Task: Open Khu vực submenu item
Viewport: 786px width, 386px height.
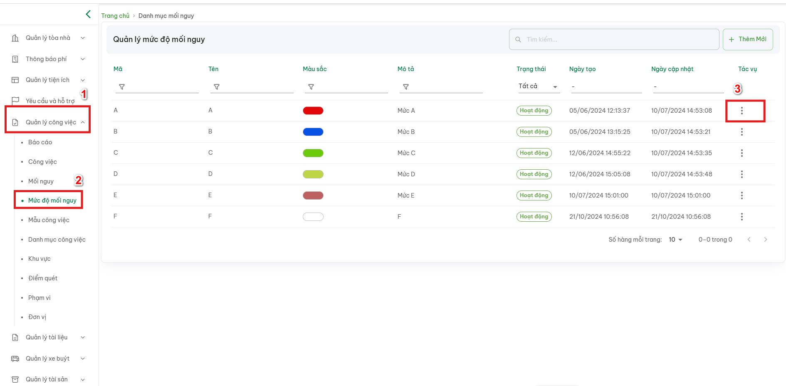Action: tap(40, 259)
